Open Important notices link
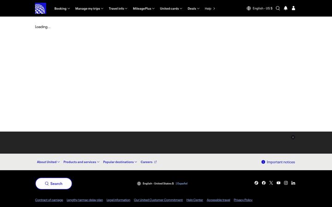 281,162
